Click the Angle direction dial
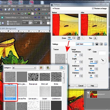110x110 pixels. click(x=103, y=61)
